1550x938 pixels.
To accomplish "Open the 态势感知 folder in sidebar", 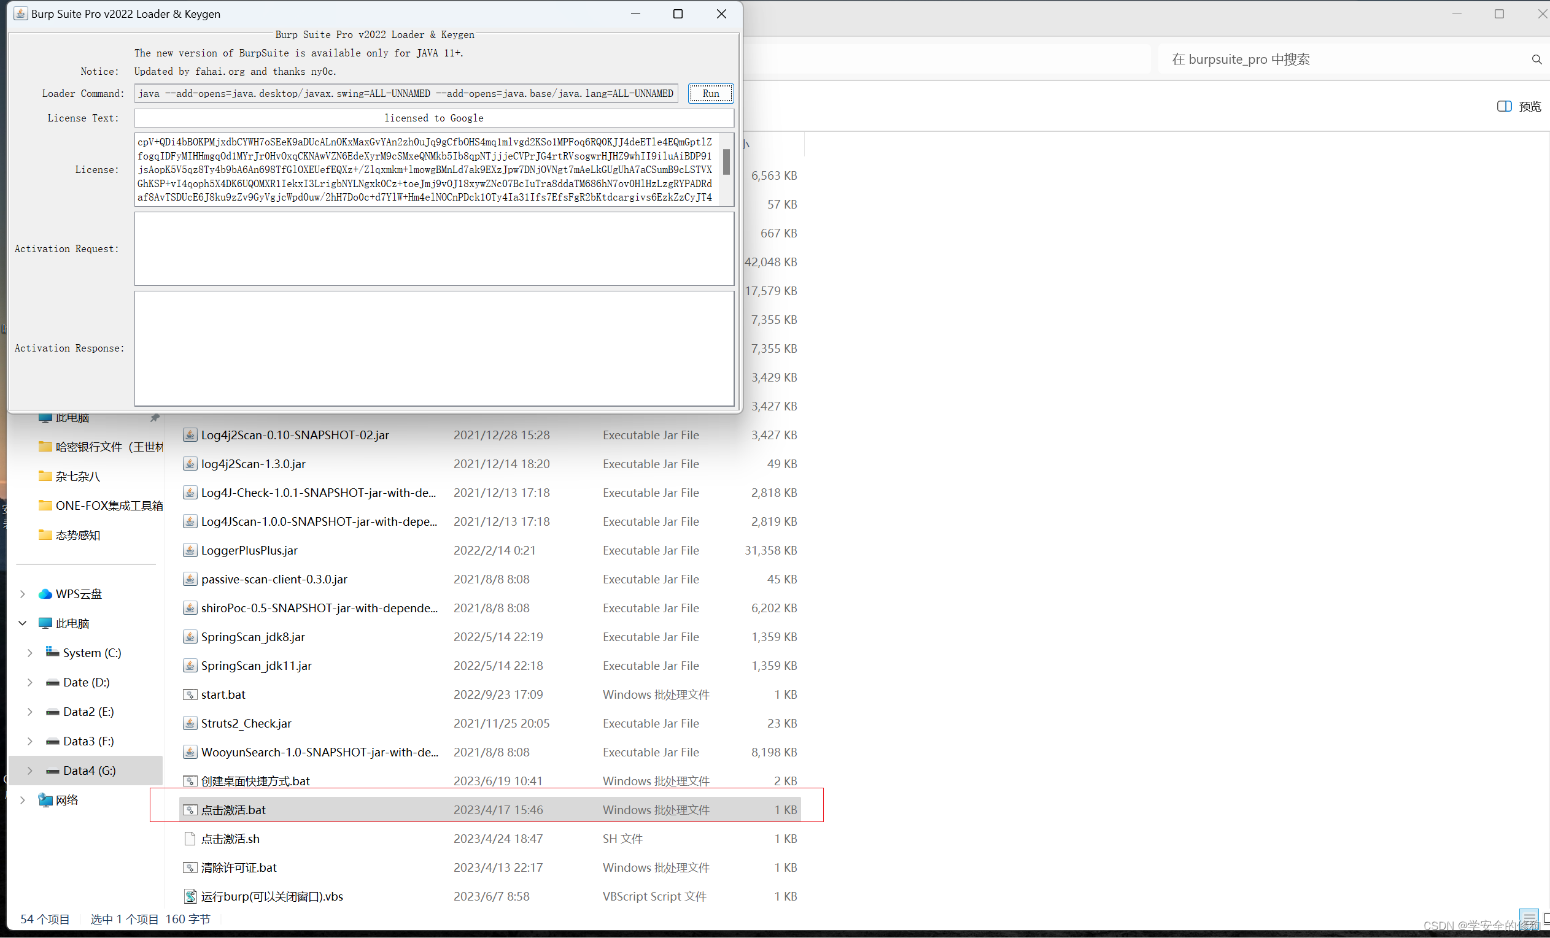I will 69,535.
